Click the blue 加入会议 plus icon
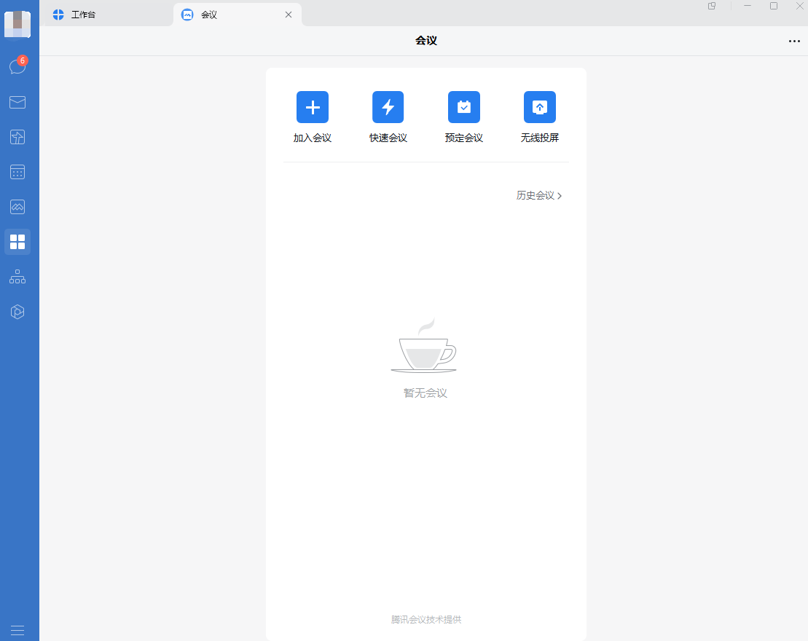 (313, 107)
